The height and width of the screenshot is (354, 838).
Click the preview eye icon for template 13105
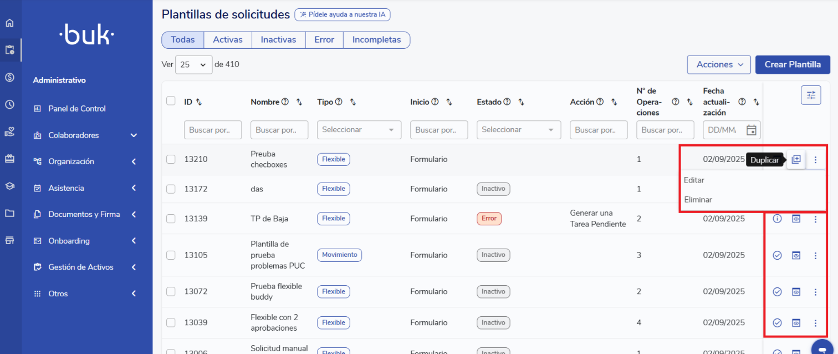coord(796,255)
